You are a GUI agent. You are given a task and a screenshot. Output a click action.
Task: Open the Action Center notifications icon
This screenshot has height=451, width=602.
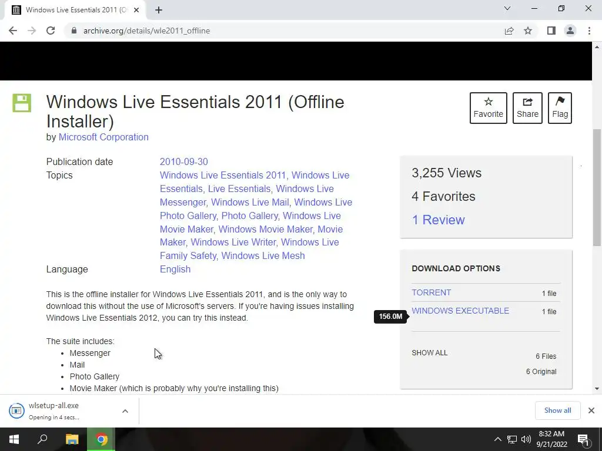click(x=584, y=439)
